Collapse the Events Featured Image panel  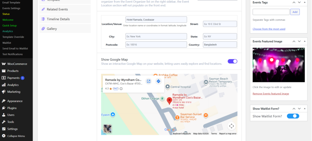pos(305,41)
